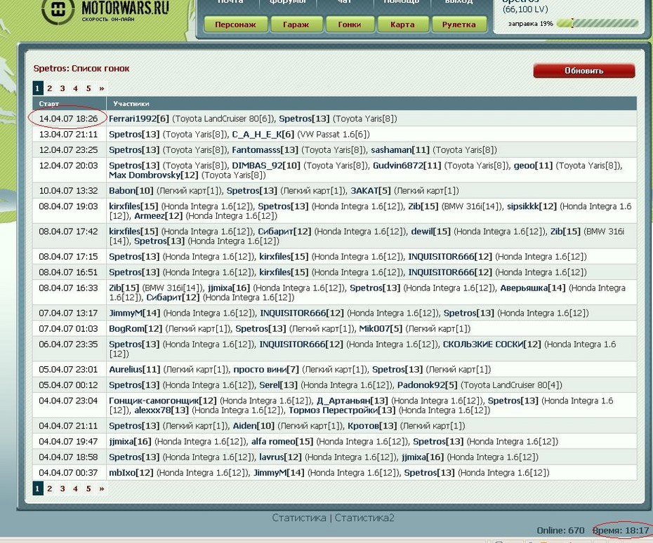653x543 pixels.
Task: Select page 5 below the table
Action: [x=88, y=488]
